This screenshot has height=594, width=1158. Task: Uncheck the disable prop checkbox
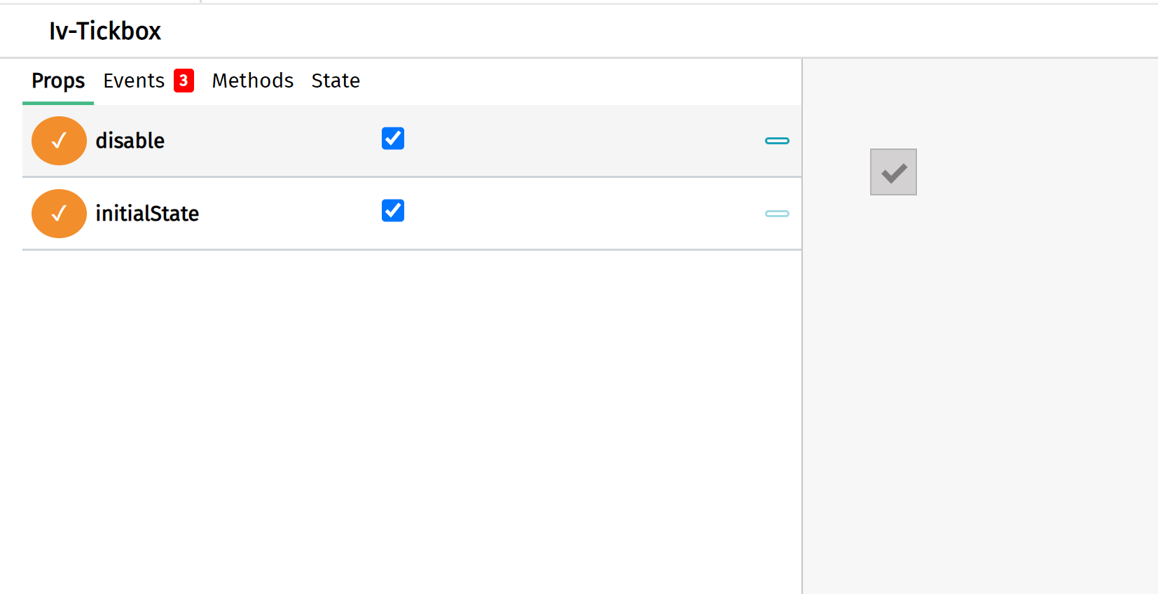[393, 139]
